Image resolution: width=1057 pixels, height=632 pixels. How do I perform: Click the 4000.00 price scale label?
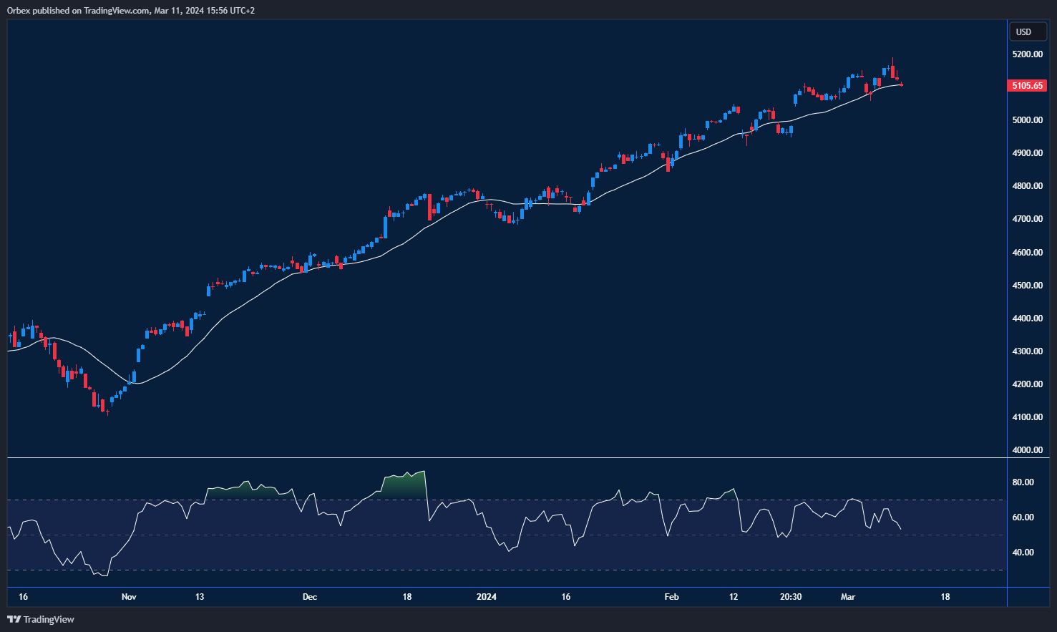coord(1027,450)
